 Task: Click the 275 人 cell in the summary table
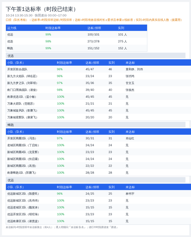tap(123, 41)
